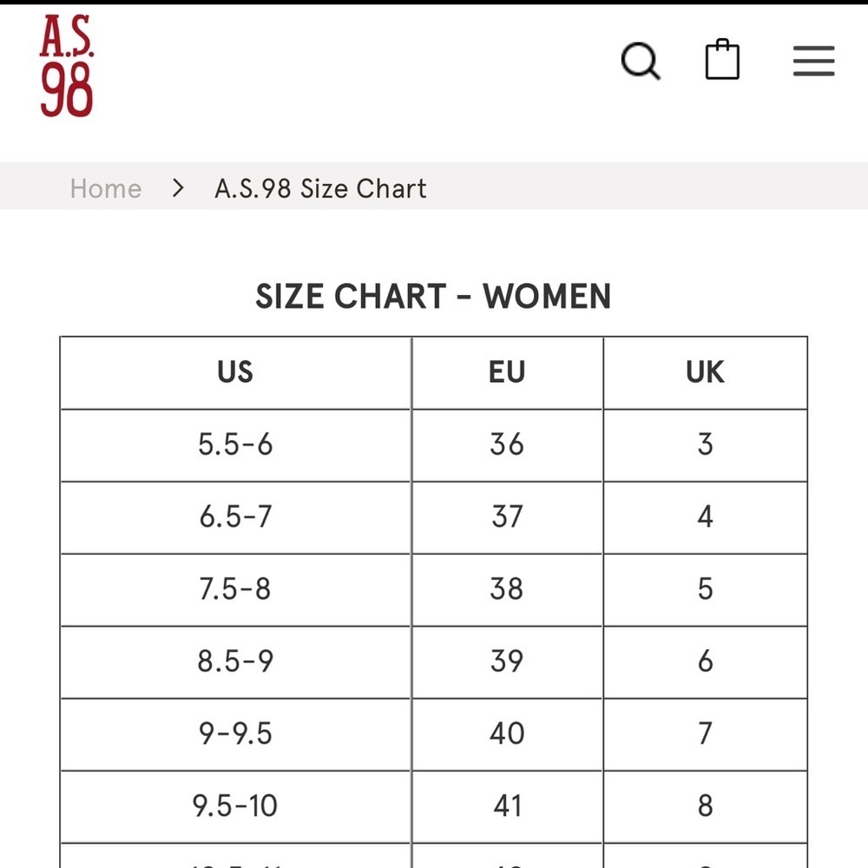Viewport: 868px width, 868px height.
Task: Select the US 7.5-8 cell
Action: (235, 590)
